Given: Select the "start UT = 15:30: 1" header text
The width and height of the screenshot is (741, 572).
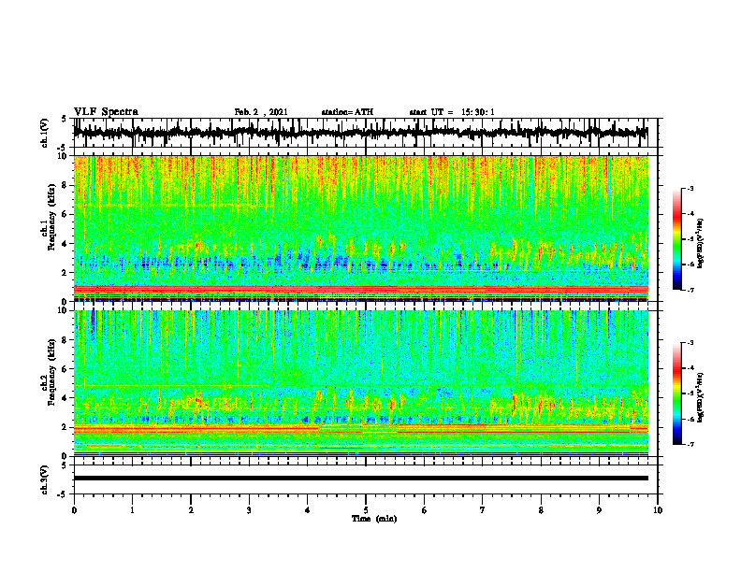Looking at the screenshot, I should tap(452, 112).
